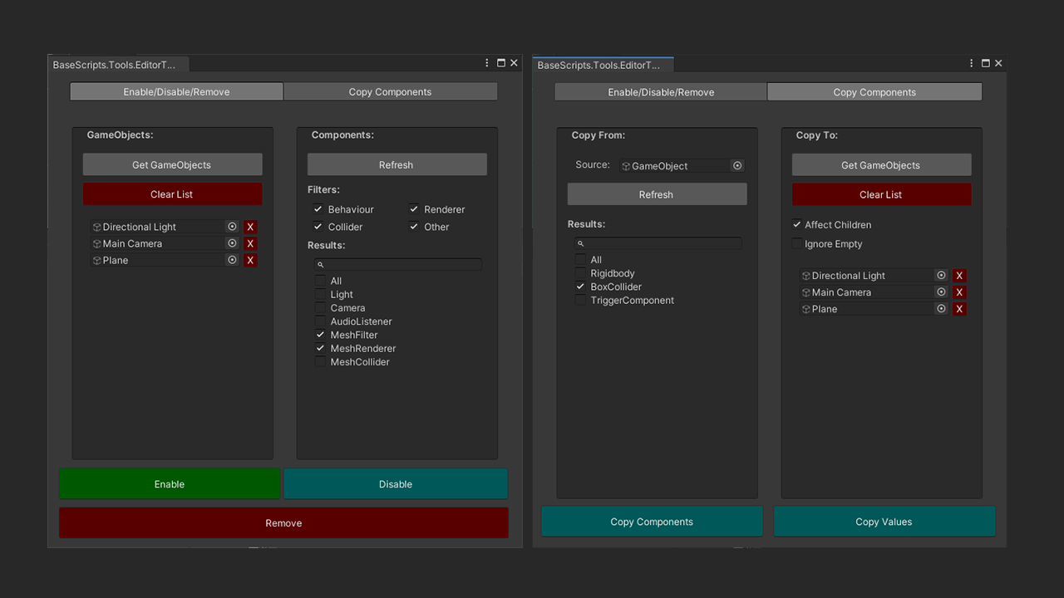Select Enable/Disable/Remove tab in right window
This screenshot has width=1064, height=598.
[x=661, y=92]
